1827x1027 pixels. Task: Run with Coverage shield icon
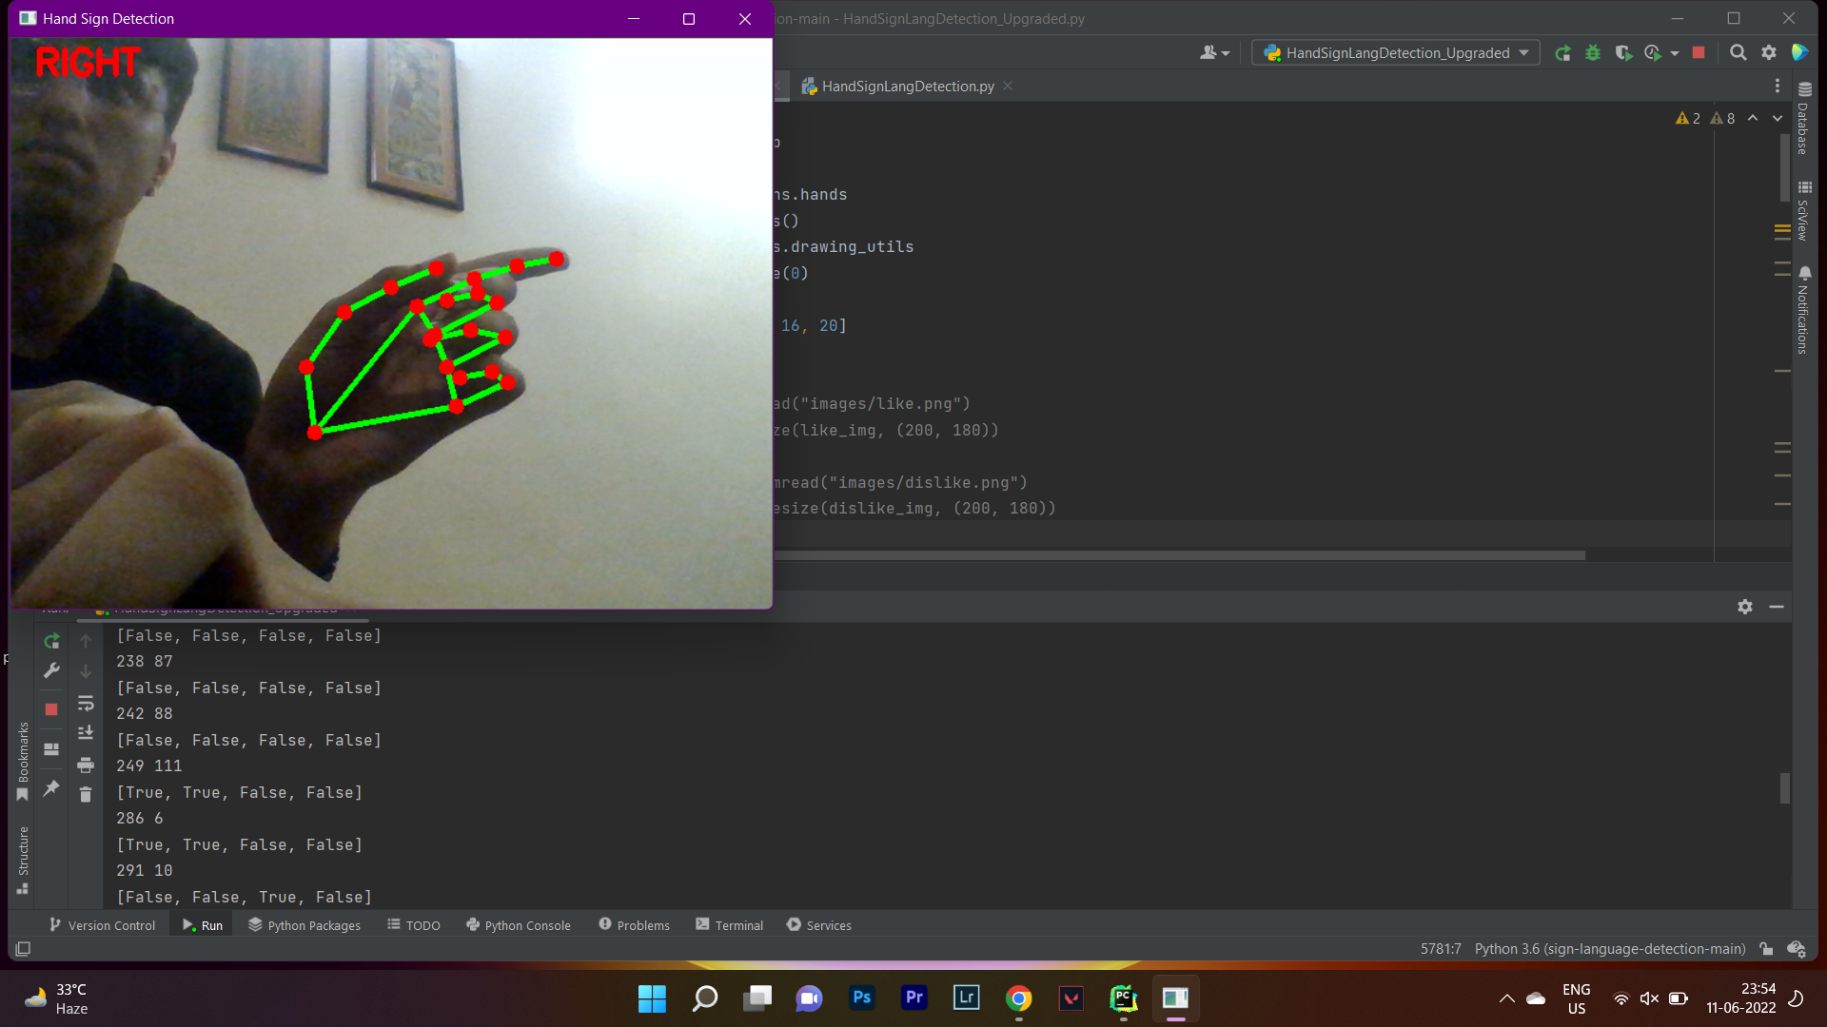point(1623,53)
